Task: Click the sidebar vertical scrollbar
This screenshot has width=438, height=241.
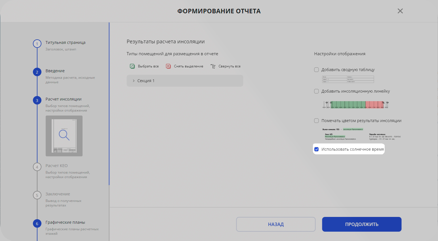Action: 109,104
